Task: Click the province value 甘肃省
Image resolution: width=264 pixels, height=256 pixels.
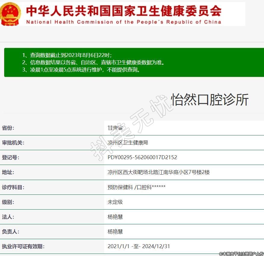Action: 115,128
